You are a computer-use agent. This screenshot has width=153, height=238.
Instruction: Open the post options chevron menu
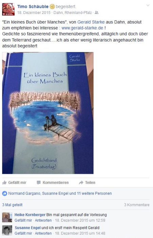coord(148,5)
